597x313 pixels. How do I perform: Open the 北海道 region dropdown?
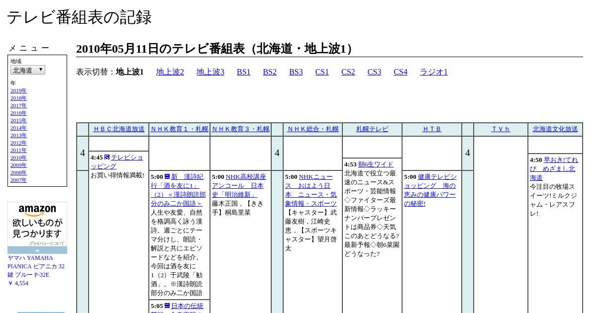28,70
